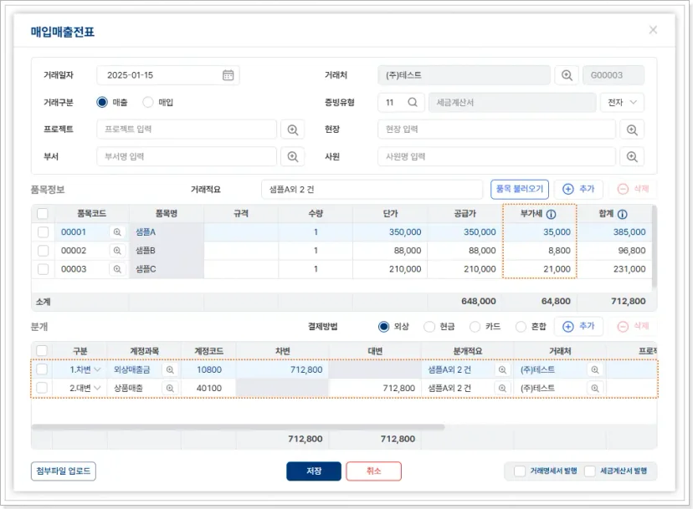Click the 저장 button
This screenshot has width=693, height=509.
314,471
